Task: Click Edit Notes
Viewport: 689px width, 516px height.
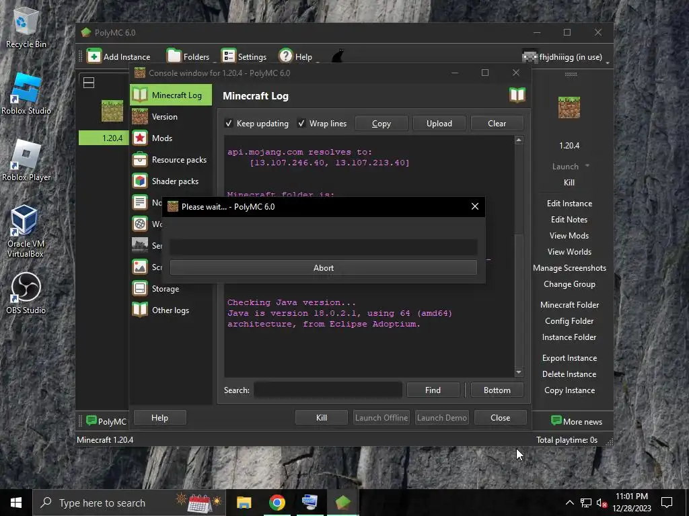Action: pyautogui.click(x=569, y=220)
